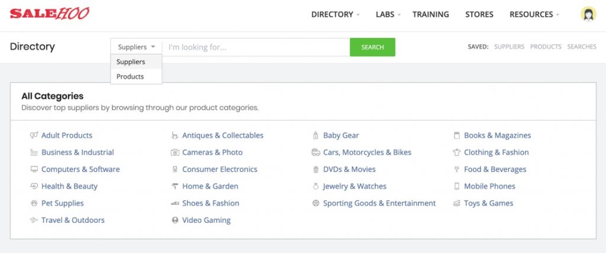This screenshot has width=606, height=253.
Task: Browse the Jewelry & Watches category link
Action: 355,186
